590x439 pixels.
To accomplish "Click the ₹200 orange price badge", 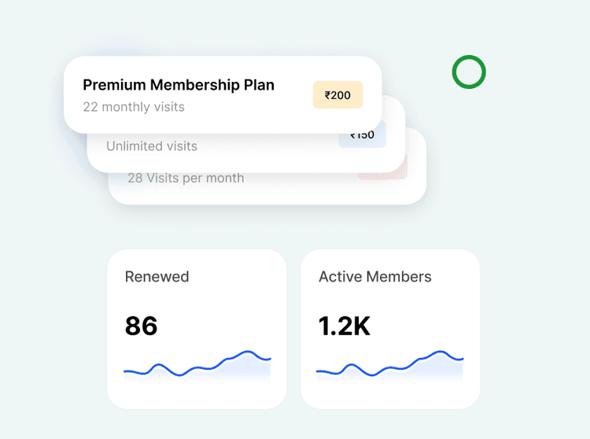I will coord(337,95).
